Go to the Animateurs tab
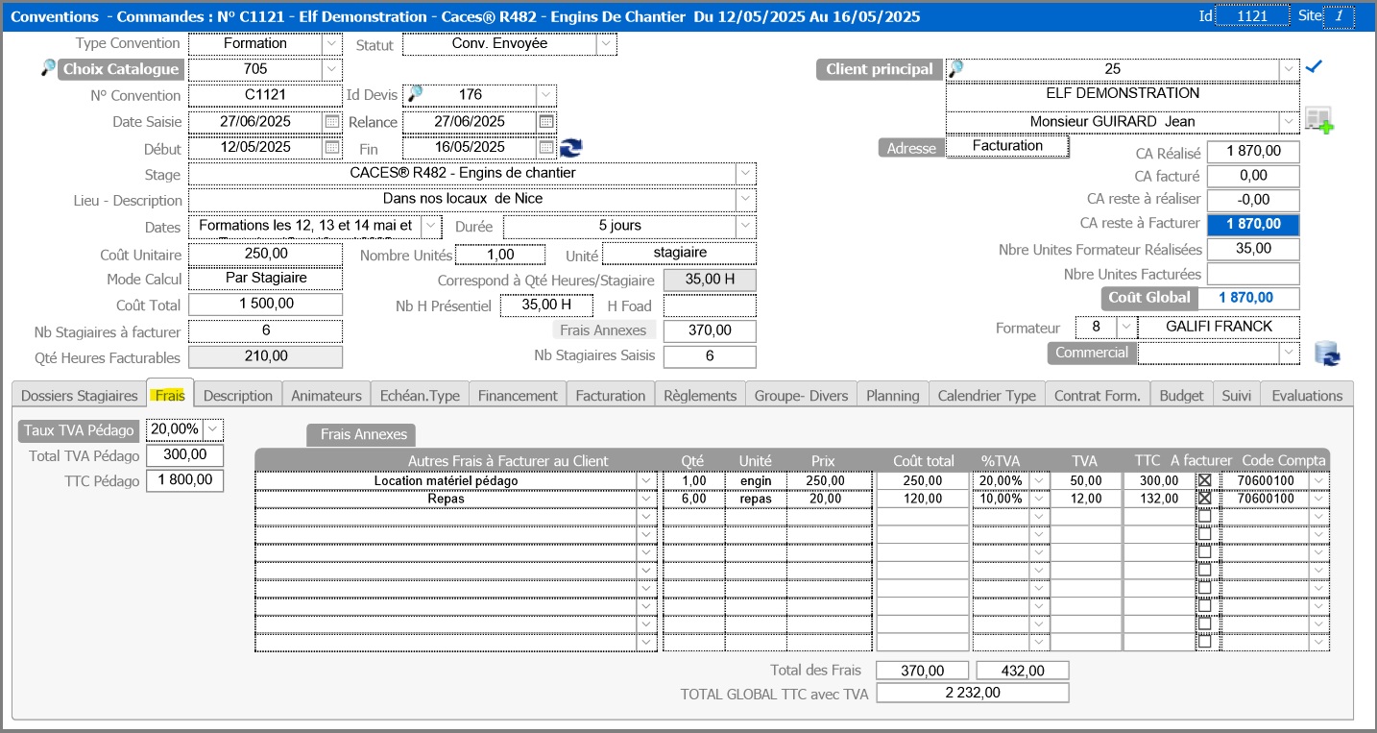 pos(326,395)
